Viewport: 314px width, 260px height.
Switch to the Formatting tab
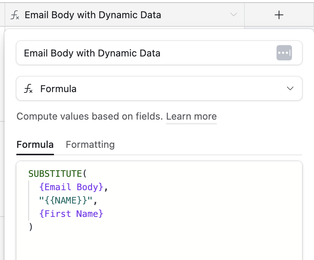coord(90,144)
